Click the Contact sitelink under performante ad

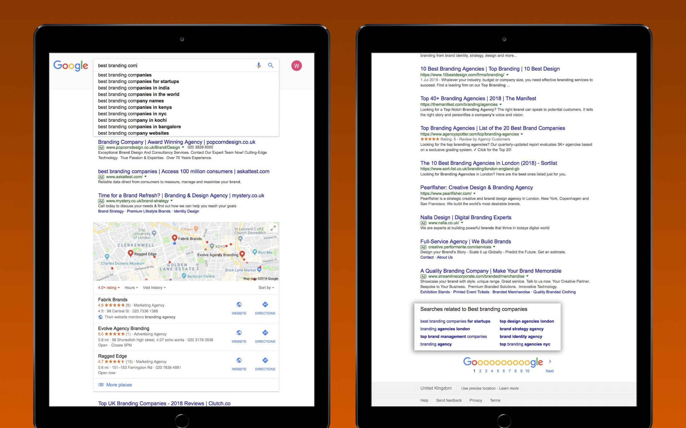(427, 257)
